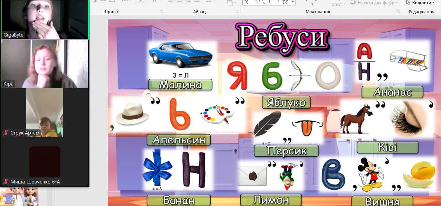Open the Виділити dropdown arrow
The width and height of the screenshot is (441, 206).
tap(433, 3)
